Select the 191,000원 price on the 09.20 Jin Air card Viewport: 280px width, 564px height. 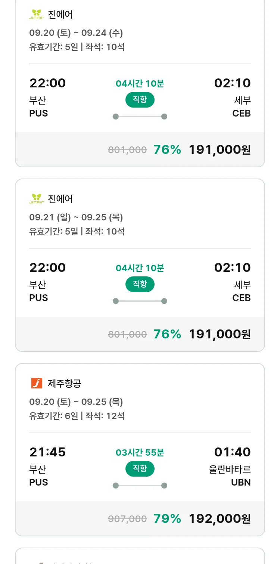(220, 150)
